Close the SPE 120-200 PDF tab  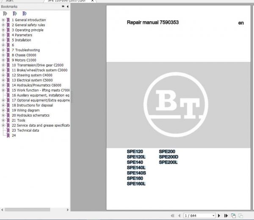[92, 1]
